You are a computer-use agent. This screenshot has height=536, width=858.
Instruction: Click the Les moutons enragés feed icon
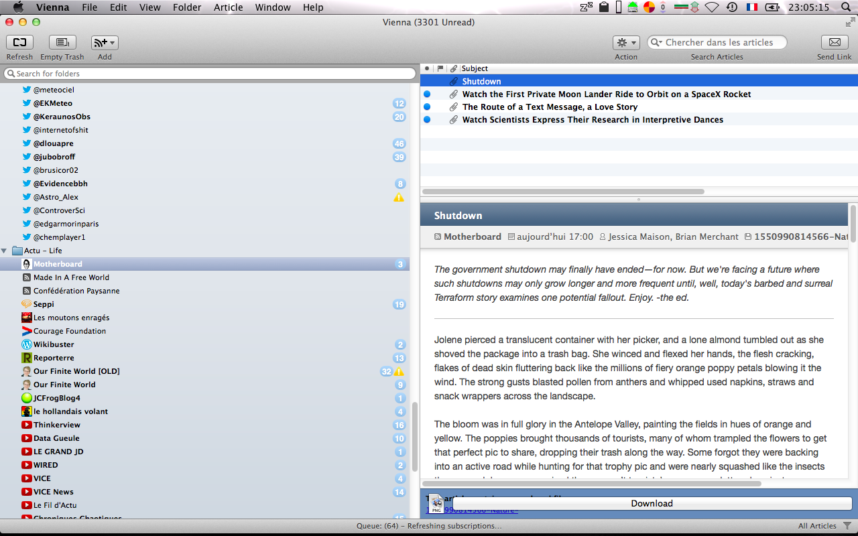pos(27,318)
